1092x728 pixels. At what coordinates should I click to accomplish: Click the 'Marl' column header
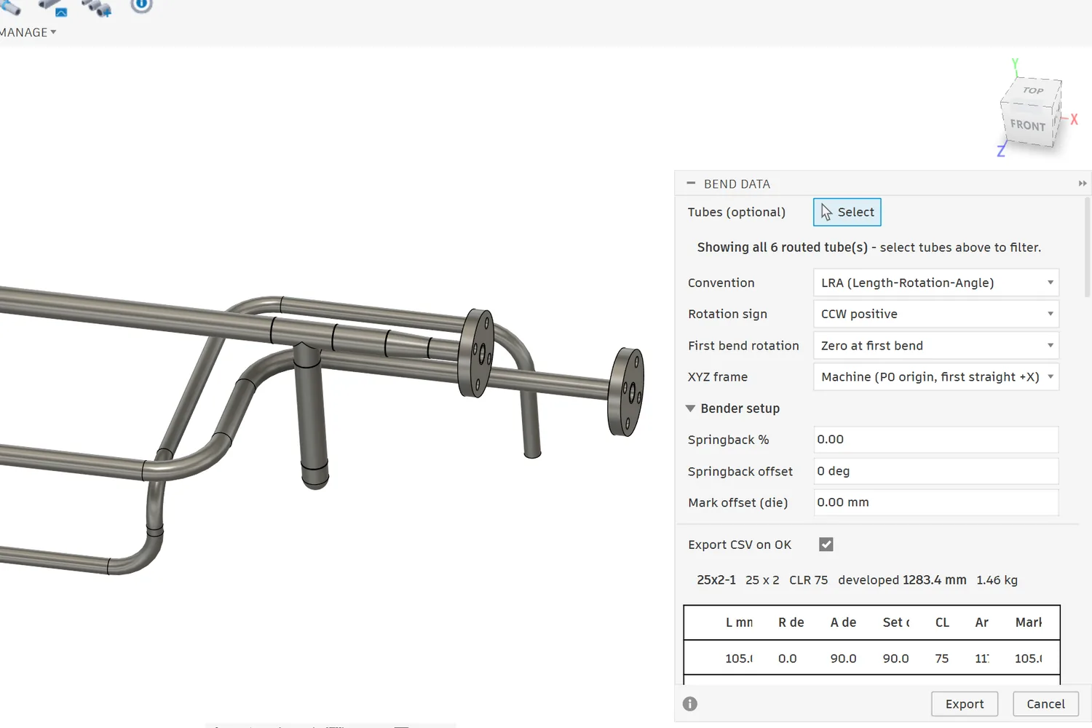point(1029,622)
